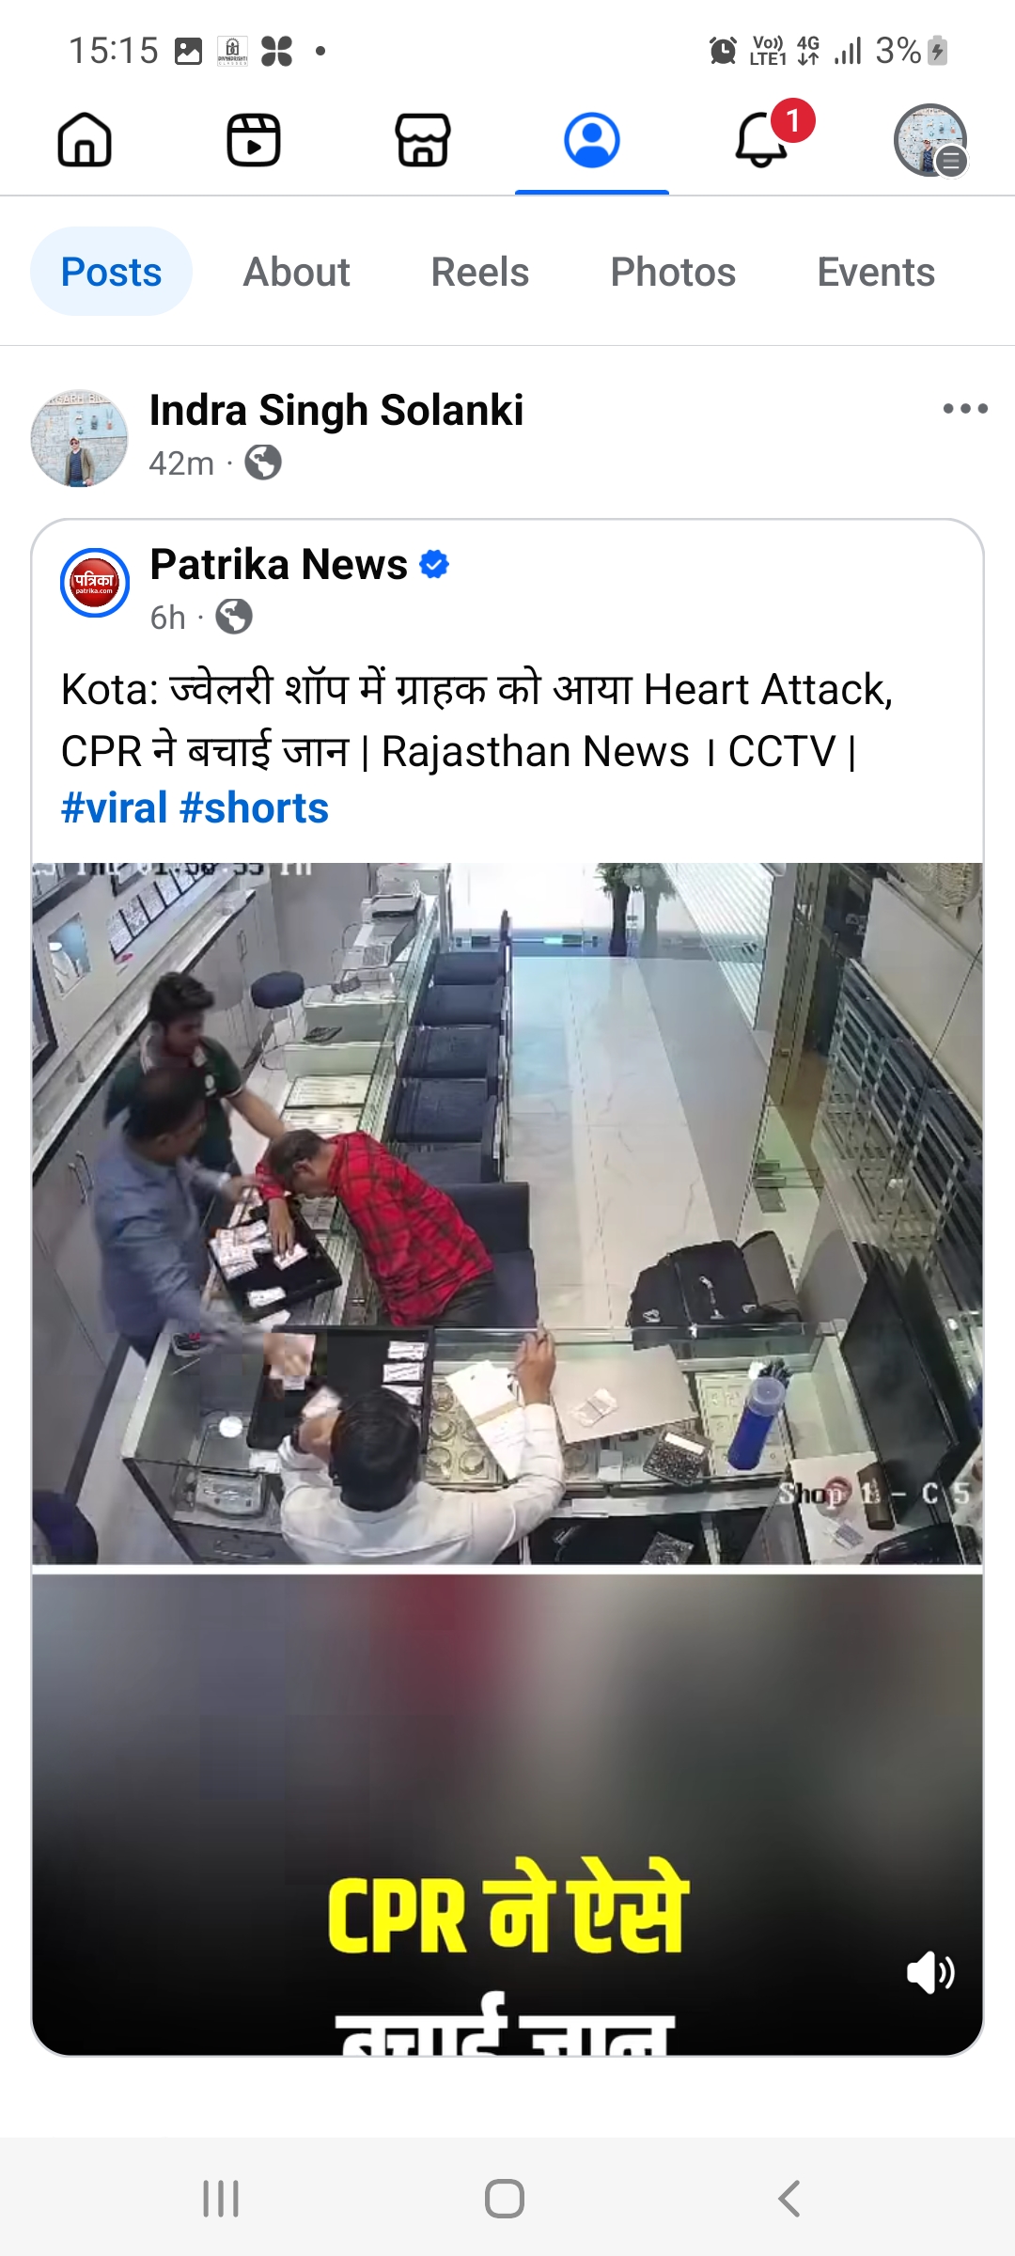The width and height of the screenshot is (1015, 2256).
Task: Select the Posts tab
Action: (111, 272)
